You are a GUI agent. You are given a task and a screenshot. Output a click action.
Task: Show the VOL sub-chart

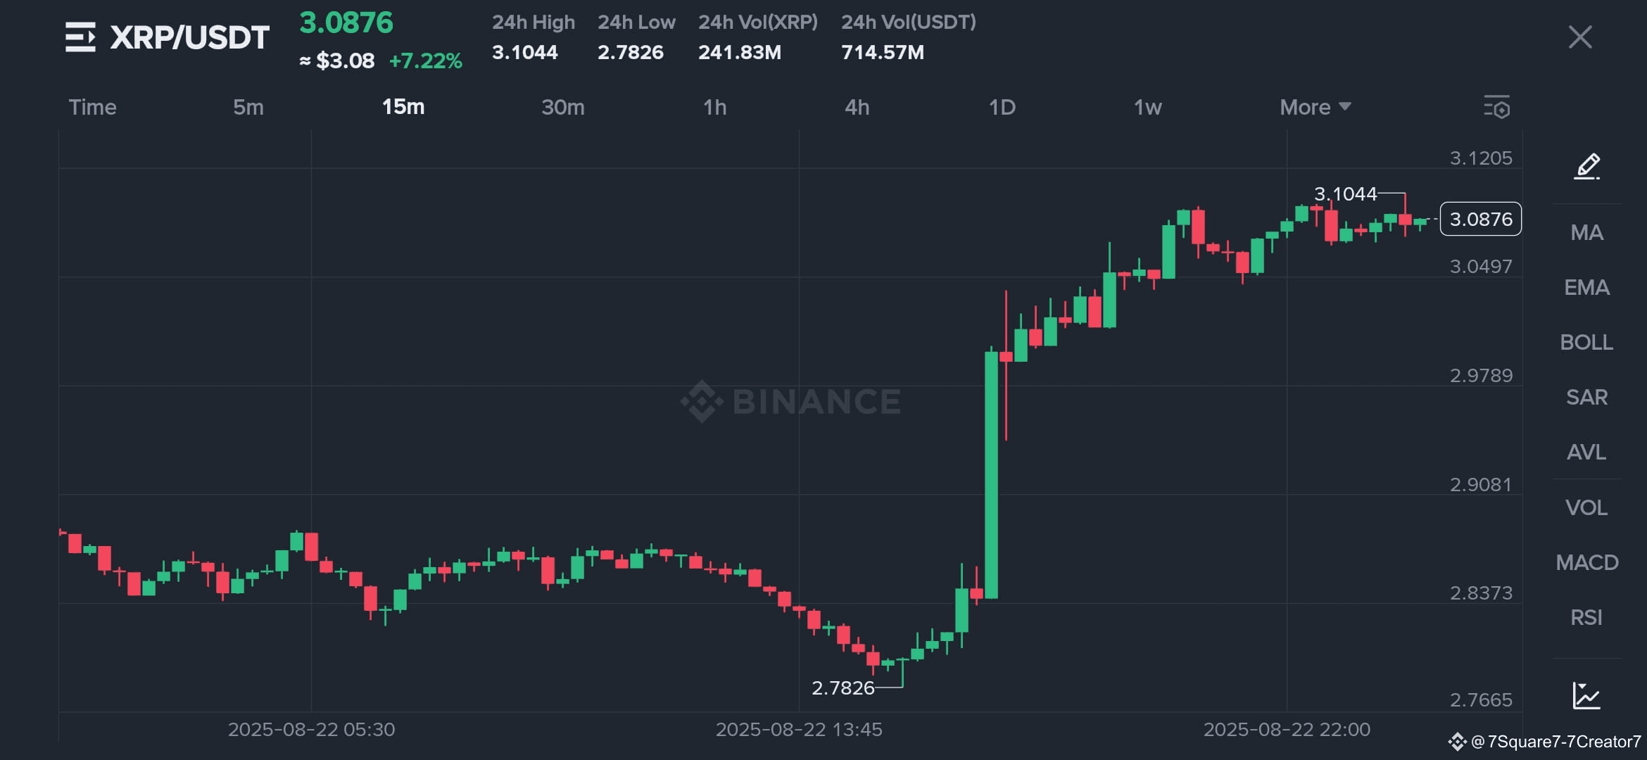click(x=1586, y=507)
